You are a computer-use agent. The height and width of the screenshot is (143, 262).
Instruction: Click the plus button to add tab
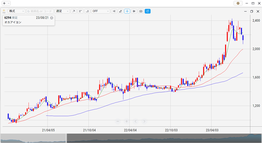click(x=4, y=3)
